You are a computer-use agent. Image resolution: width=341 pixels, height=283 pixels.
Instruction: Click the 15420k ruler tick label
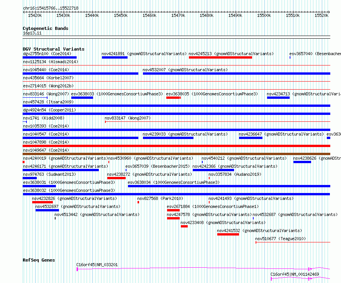click(x=35, y=15)
